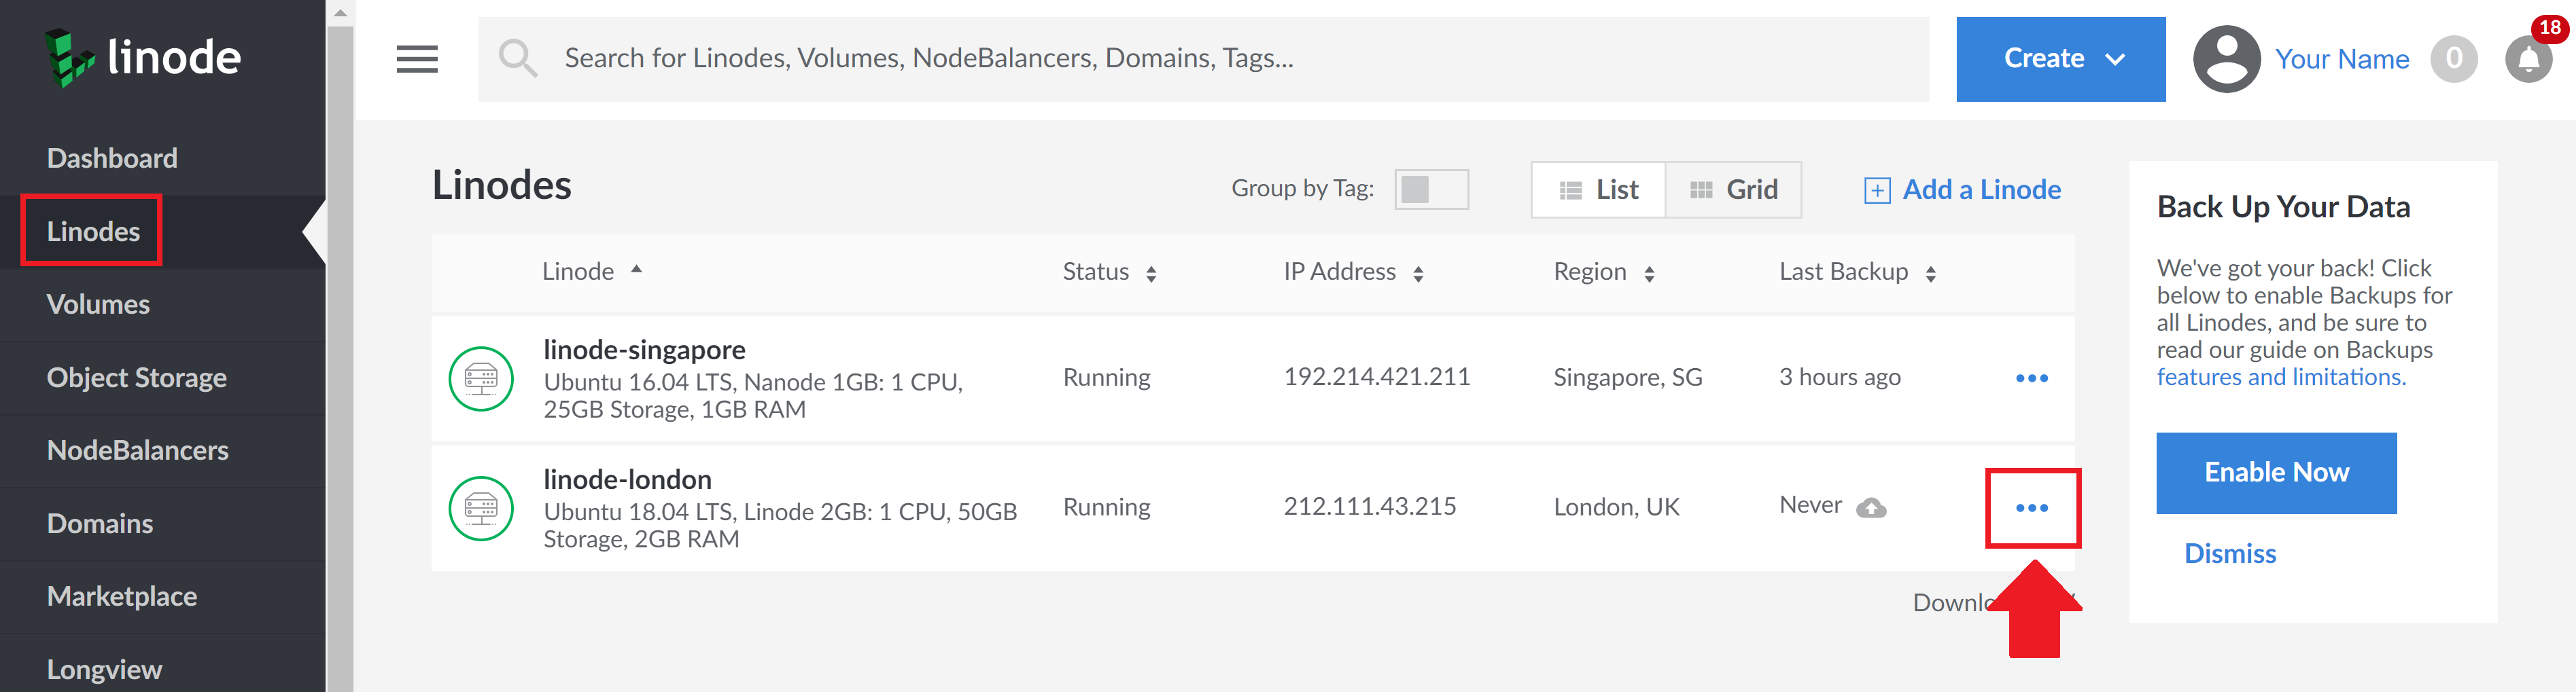Image resolution: width=2576 pixels, height=692 pixels.
Task: Toggle the Group by Tag switch
Action: [x=1431, y=189]
